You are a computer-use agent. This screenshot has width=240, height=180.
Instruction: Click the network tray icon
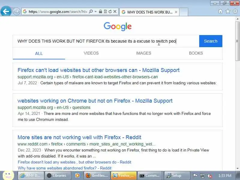[202, 176]
